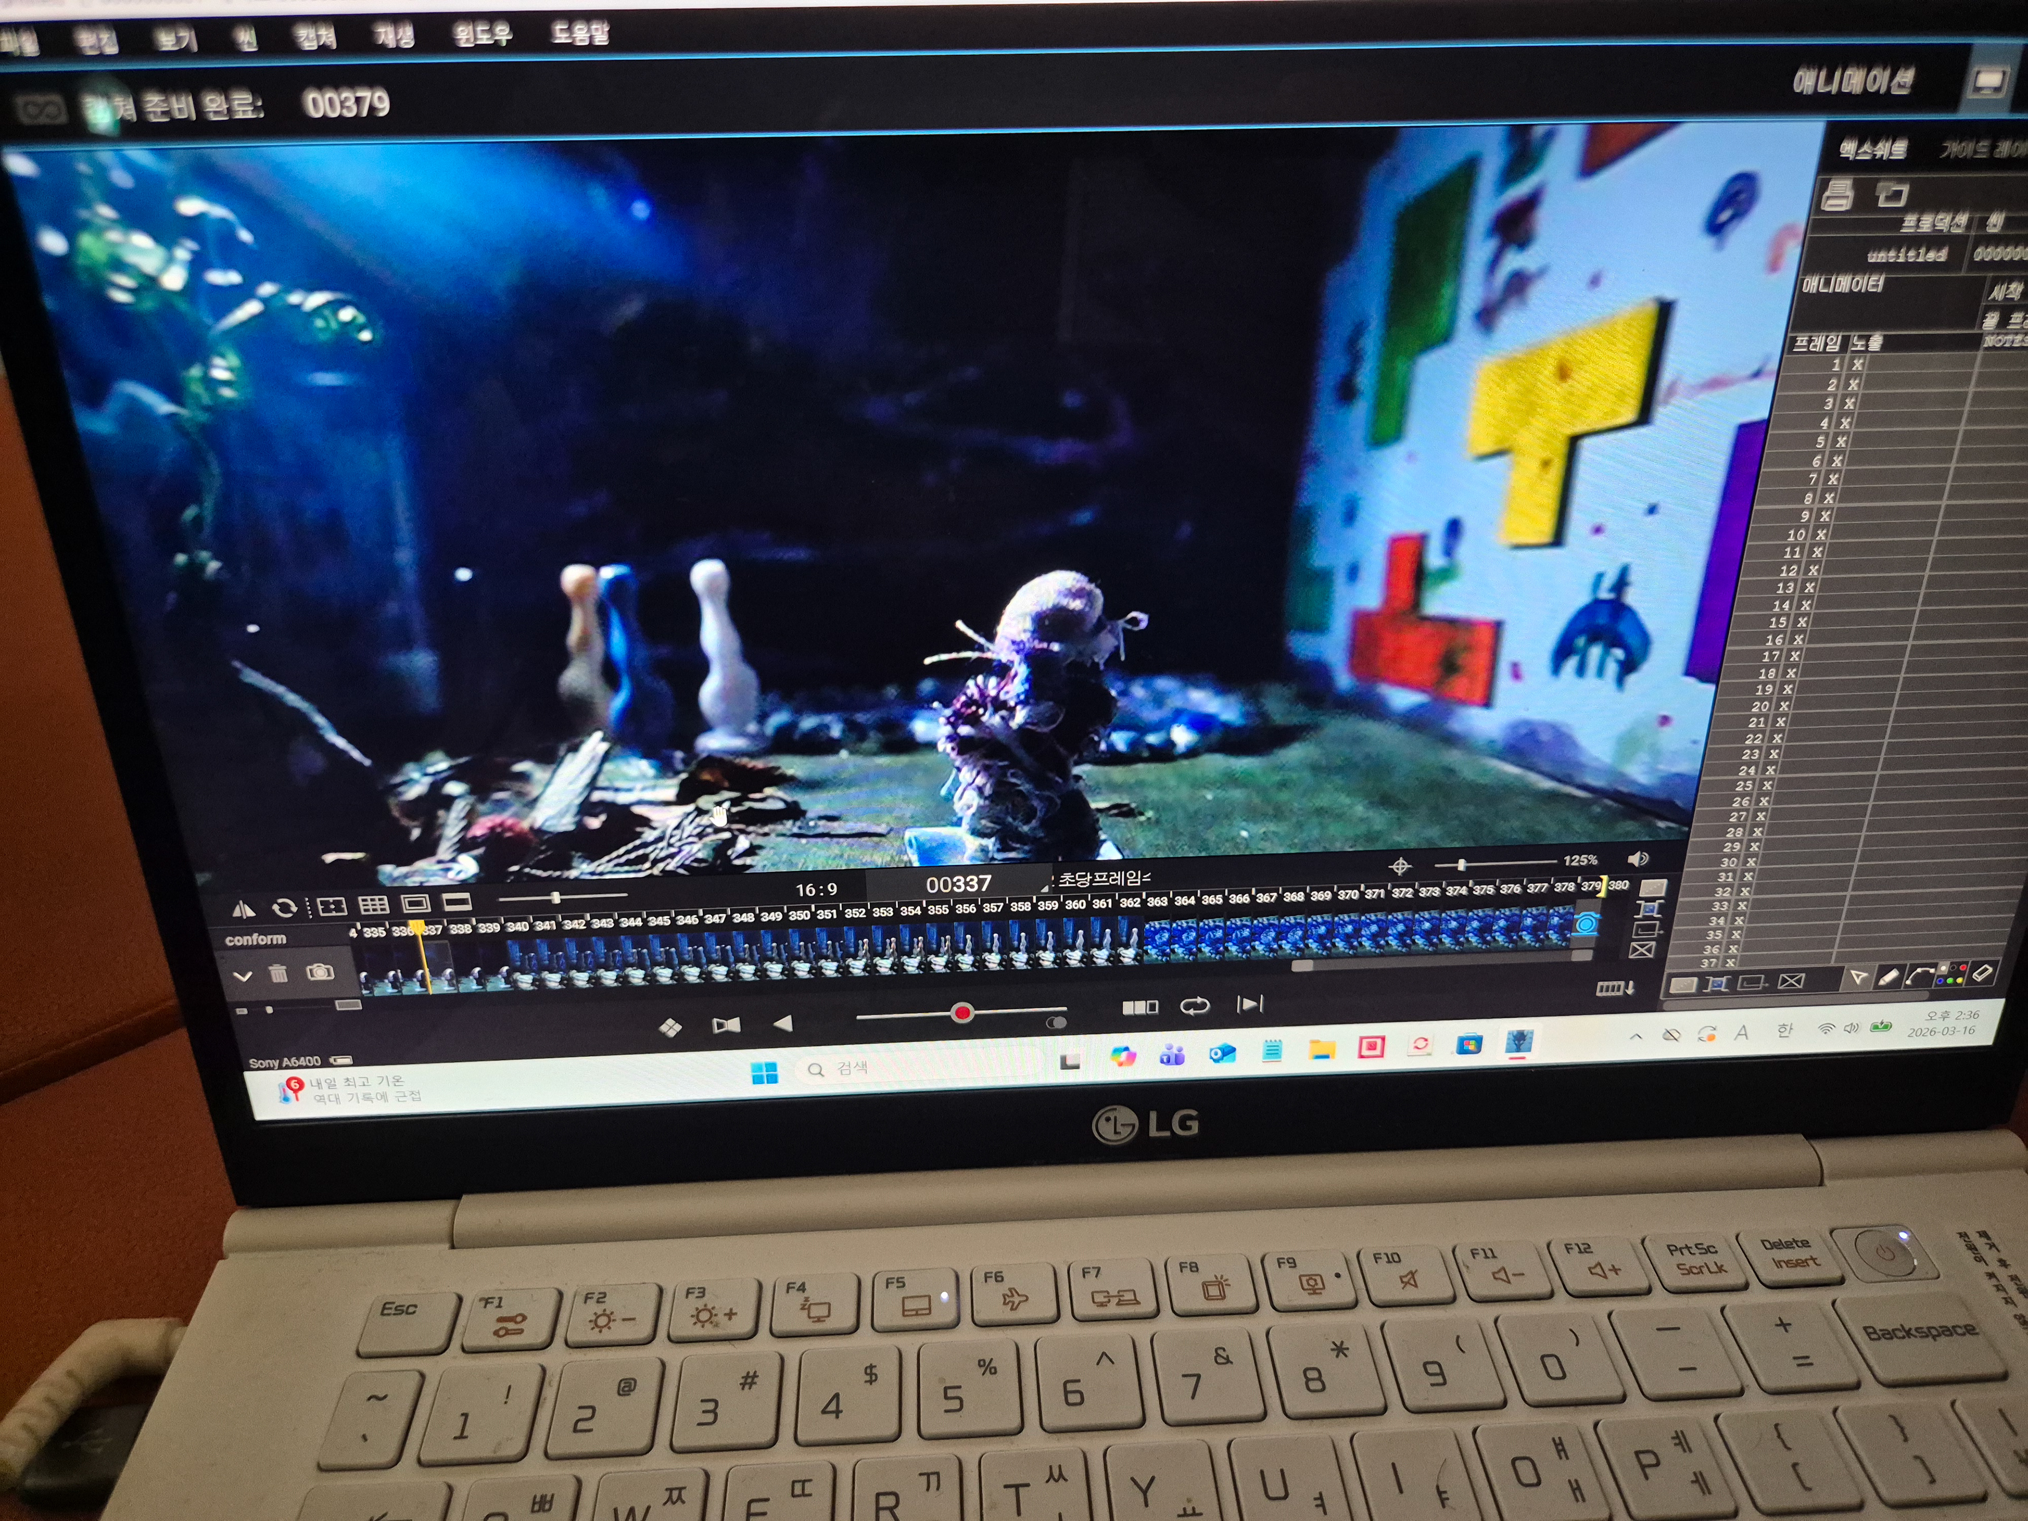Screen dimensions: 2028x1521
Task: Open the 16:9 aspect ratio selector
Action: point(816,889)
